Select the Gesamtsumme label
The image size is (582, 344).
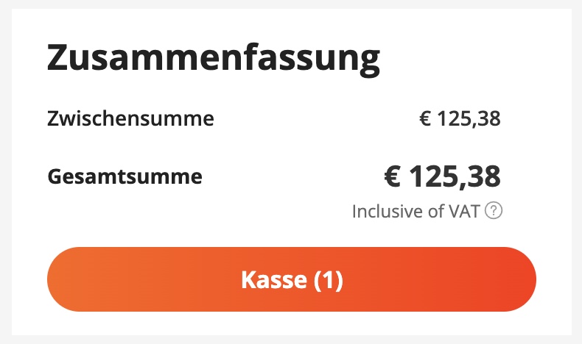click(x=125, y=176)
